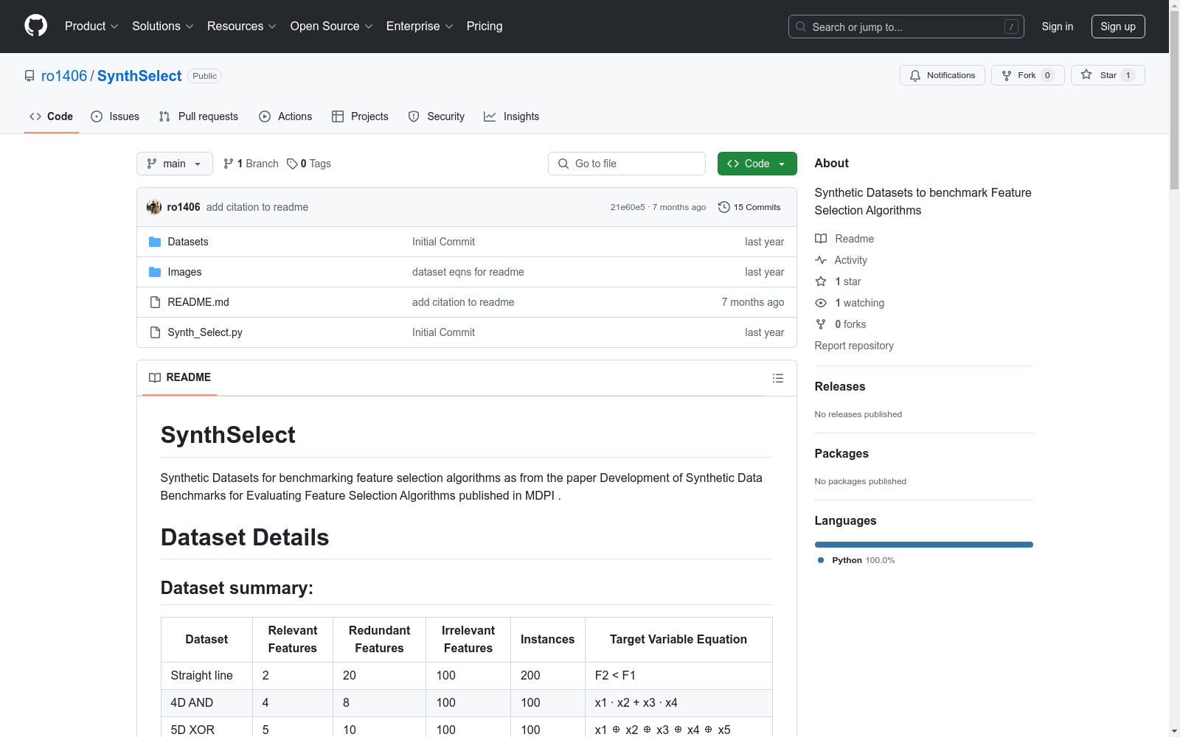Click the Sign up button
The width and height of the screenshot is (1180, 737).
coord(1118,27)
